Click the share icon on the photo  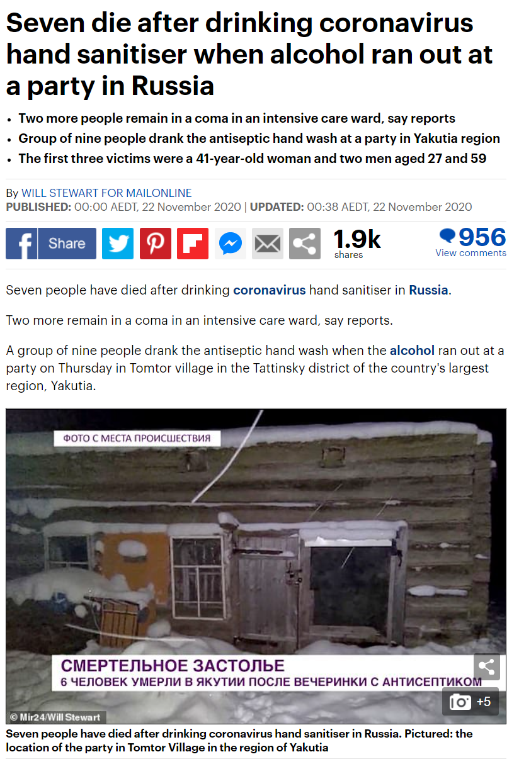[x=486, y=667]
